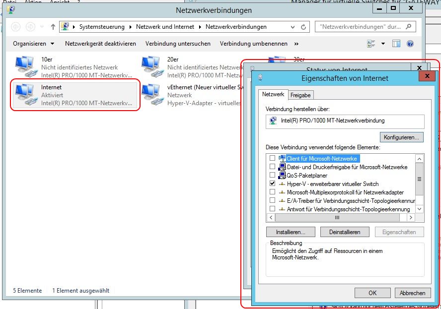
Task: Enable E/A-Treiber für Verbindungsschicht checkbox
Action: 272,200
